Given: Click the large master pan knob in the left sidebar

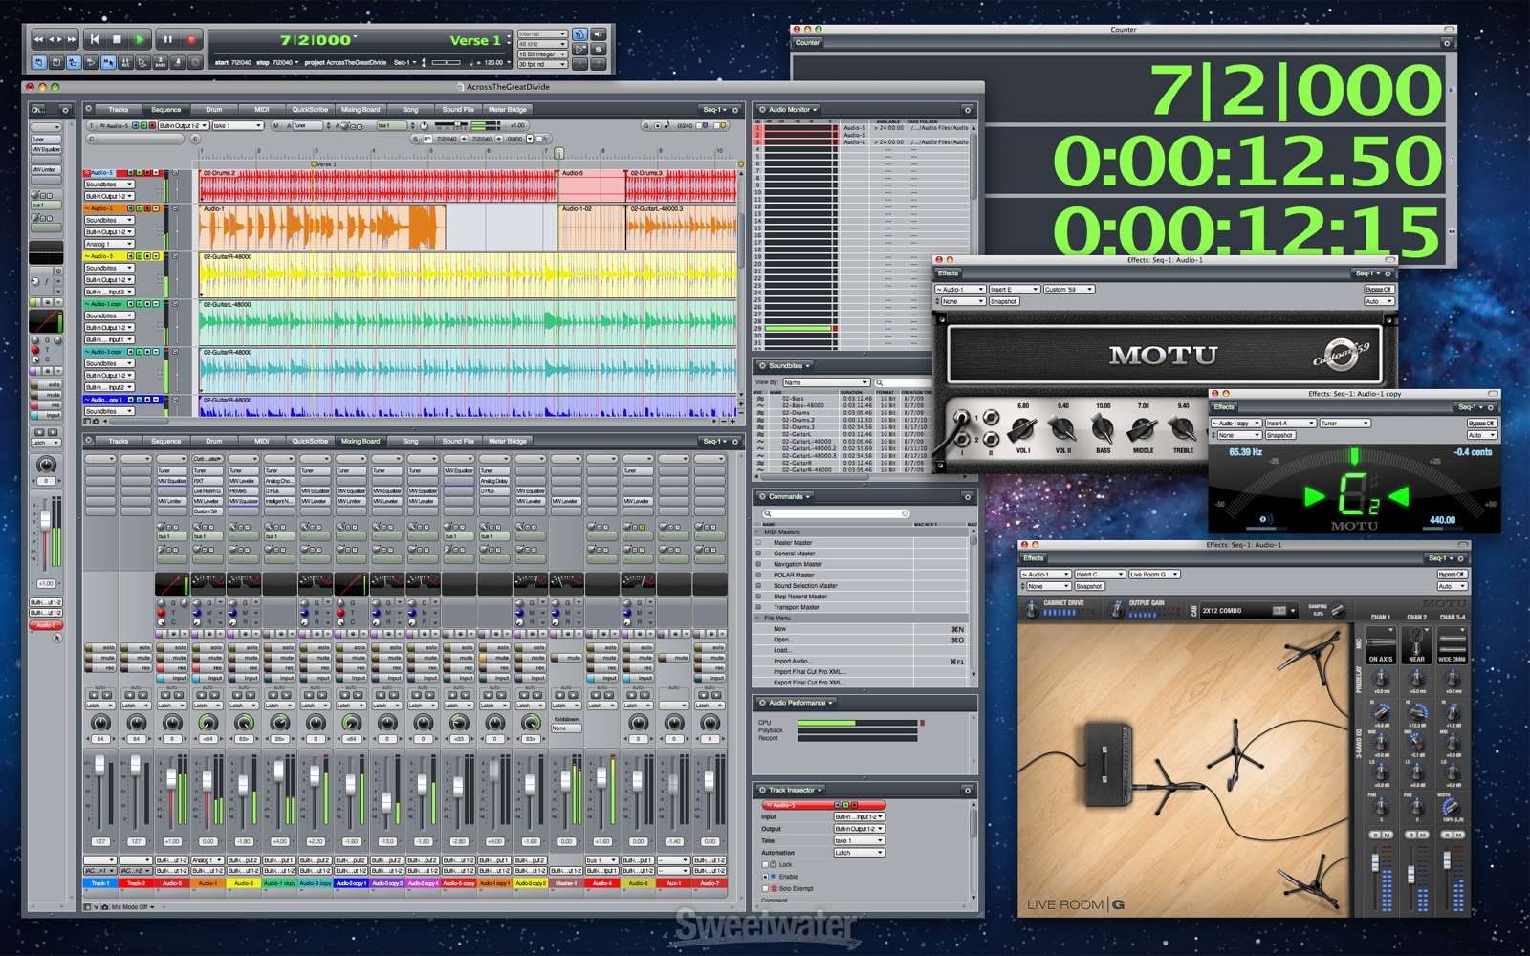Looking at the screenshot, I should [45, 465].
